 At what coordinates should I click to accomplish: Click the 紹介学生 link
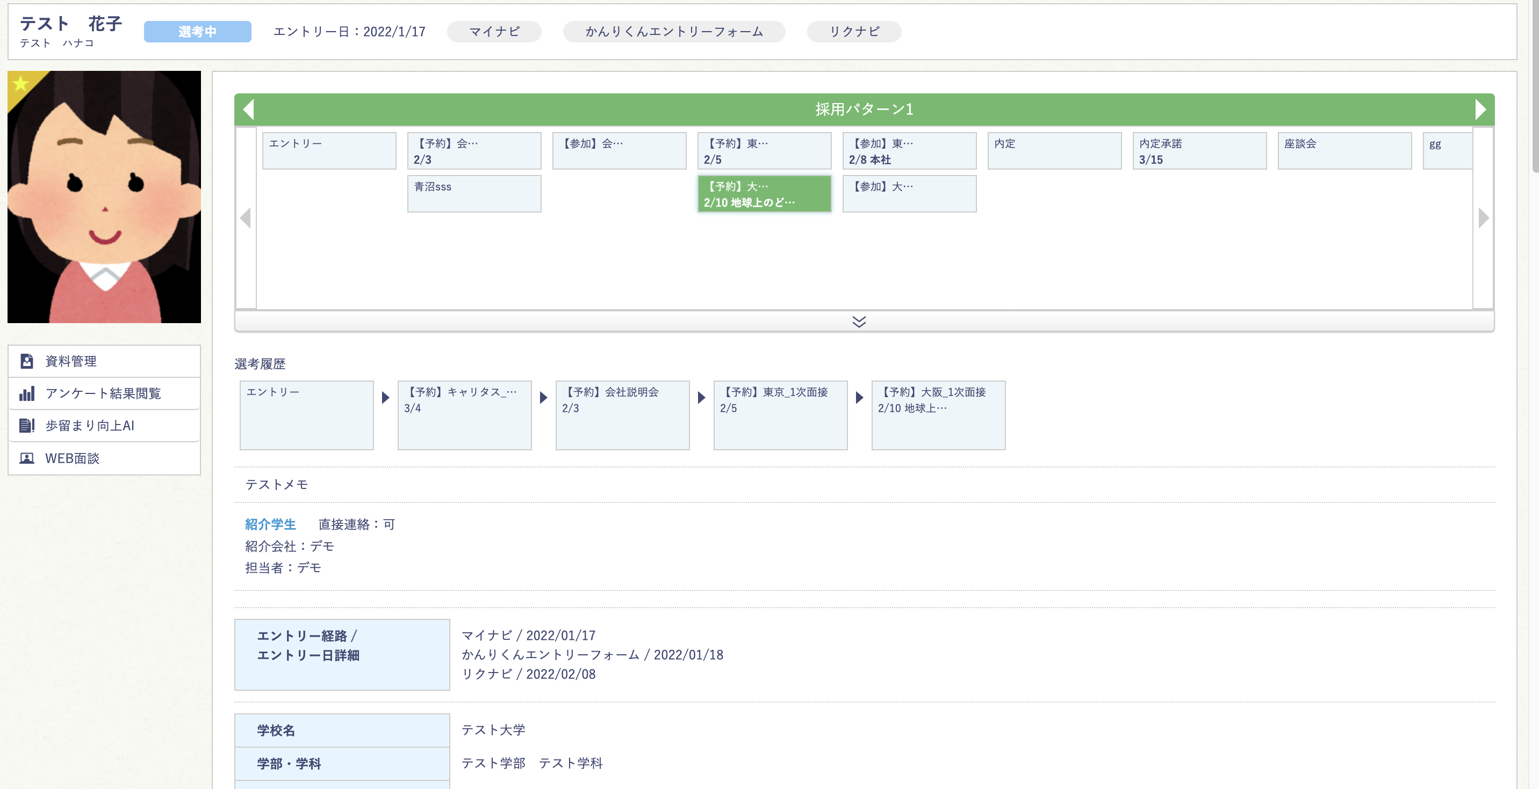[270, 524]
